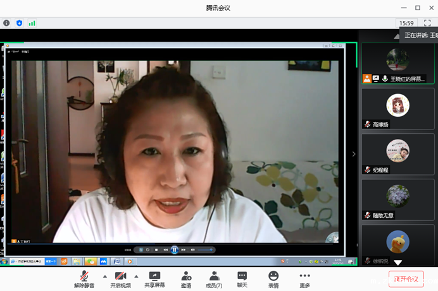438x291 pixels.
Task: Open the 更多 more options menu
Action: [x=304, y=279]
